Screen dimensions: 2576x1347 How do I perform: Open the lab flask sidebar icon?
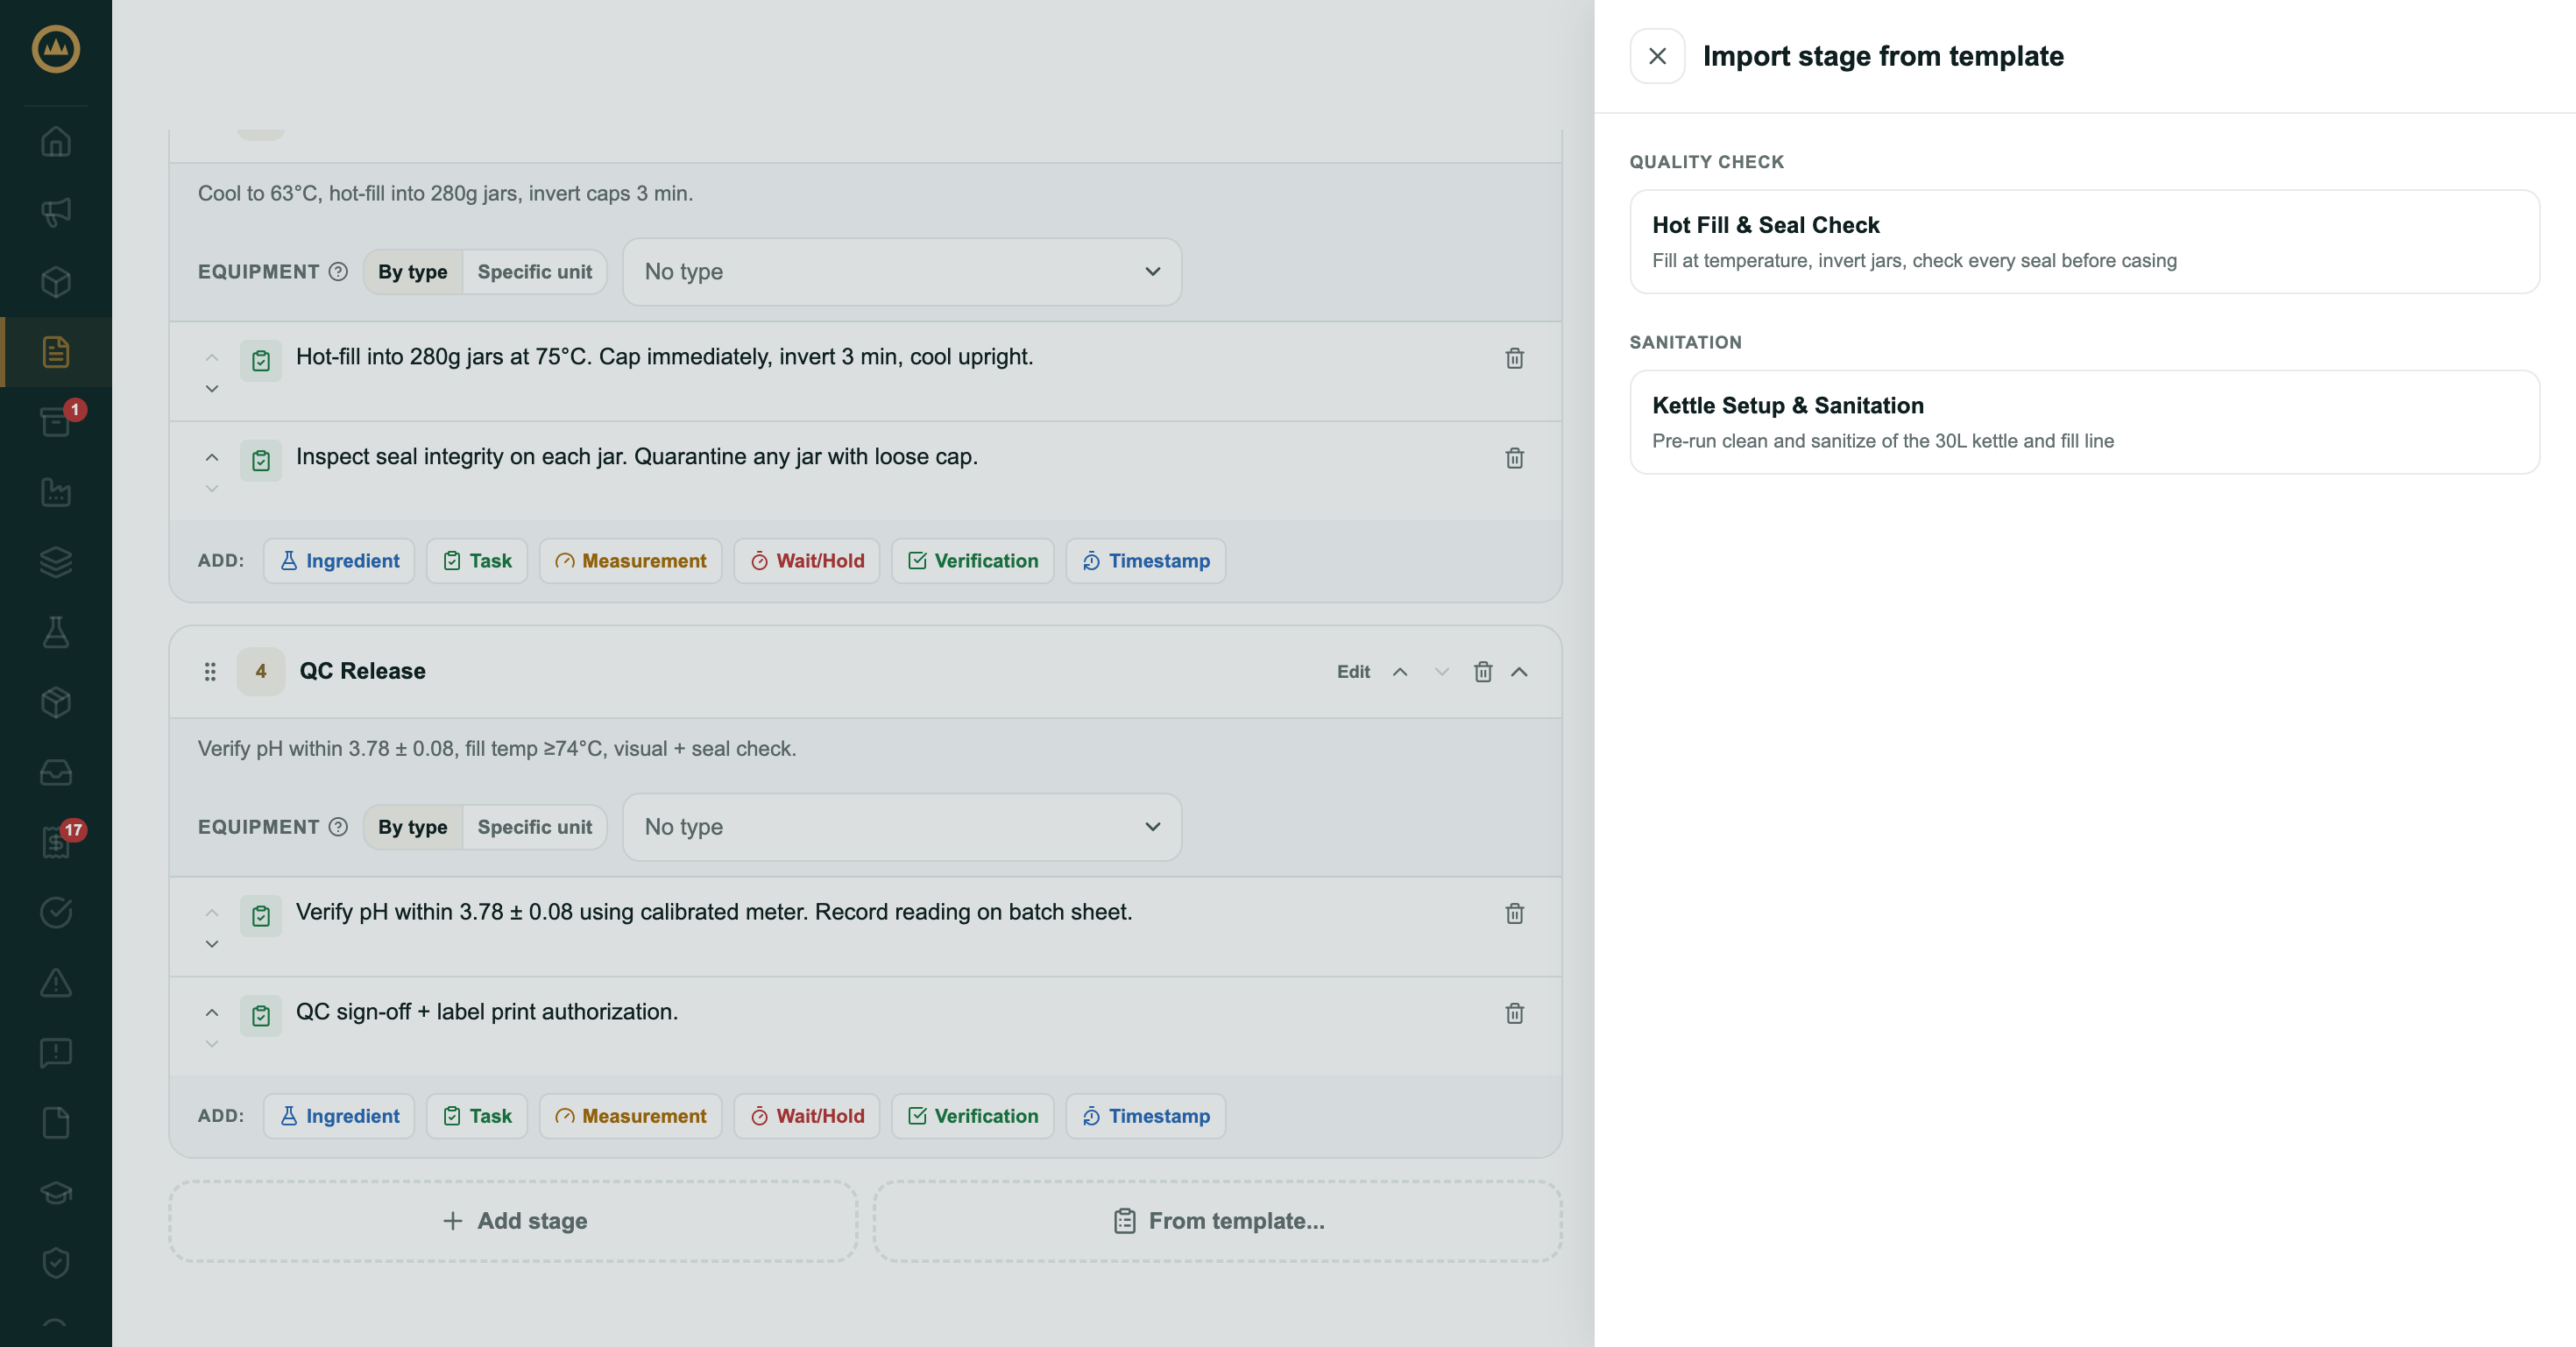pyautogui.click(x=56, y=631)
